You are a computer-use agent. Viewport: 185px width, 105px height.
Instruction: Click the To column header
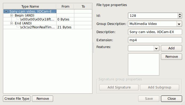click(x=83, y=7)
